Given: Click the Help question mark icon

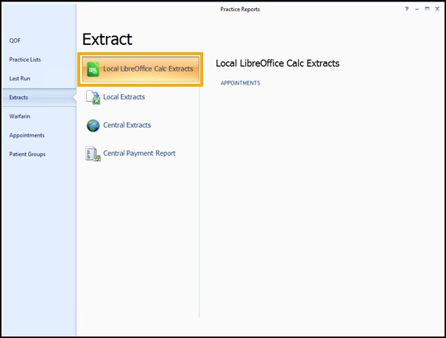Looking at the screenshot, I should [x=407, y=9].
